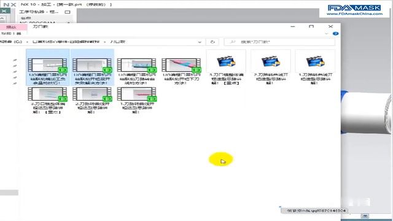Select the video thumbnail showing a pink and blue diagonal part
The image size is (393, 221).
(181, 65)
